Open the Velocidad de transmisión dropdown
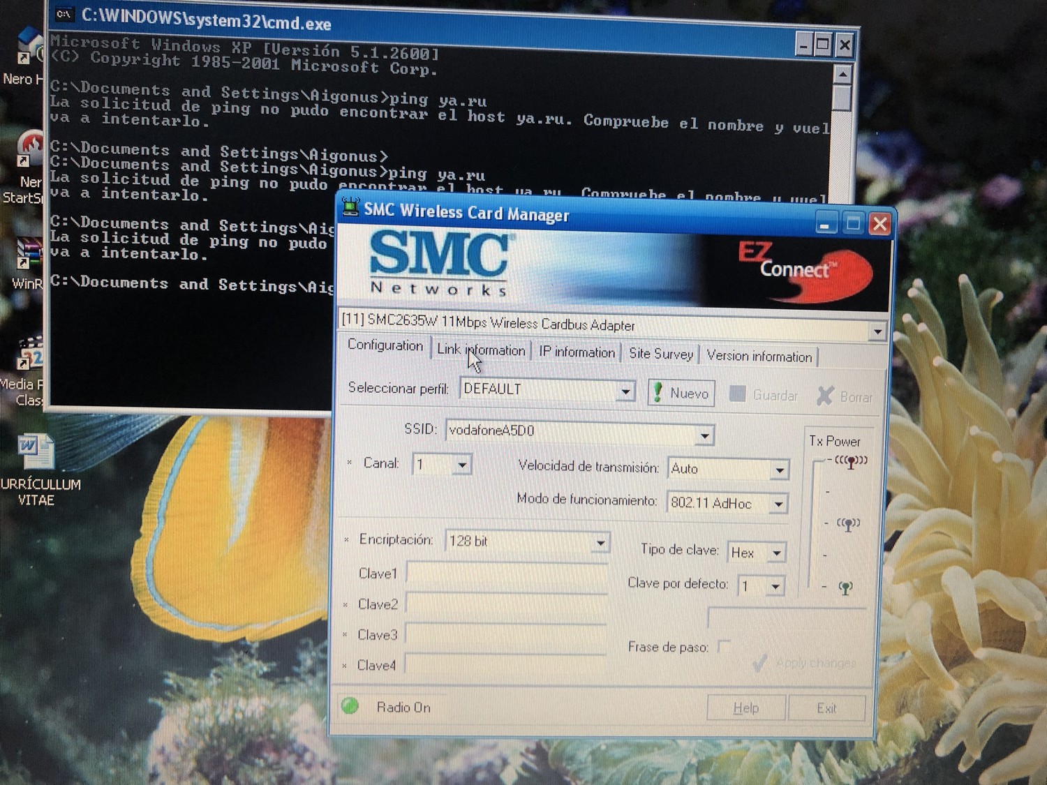The width and height of the screenshot is (1047, 785). (x=780, y=470)
